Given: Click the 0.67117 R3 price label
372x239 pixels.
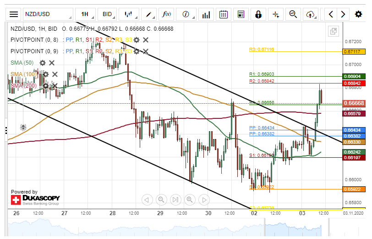Looking at the screenshot, I should click(354, 51).
